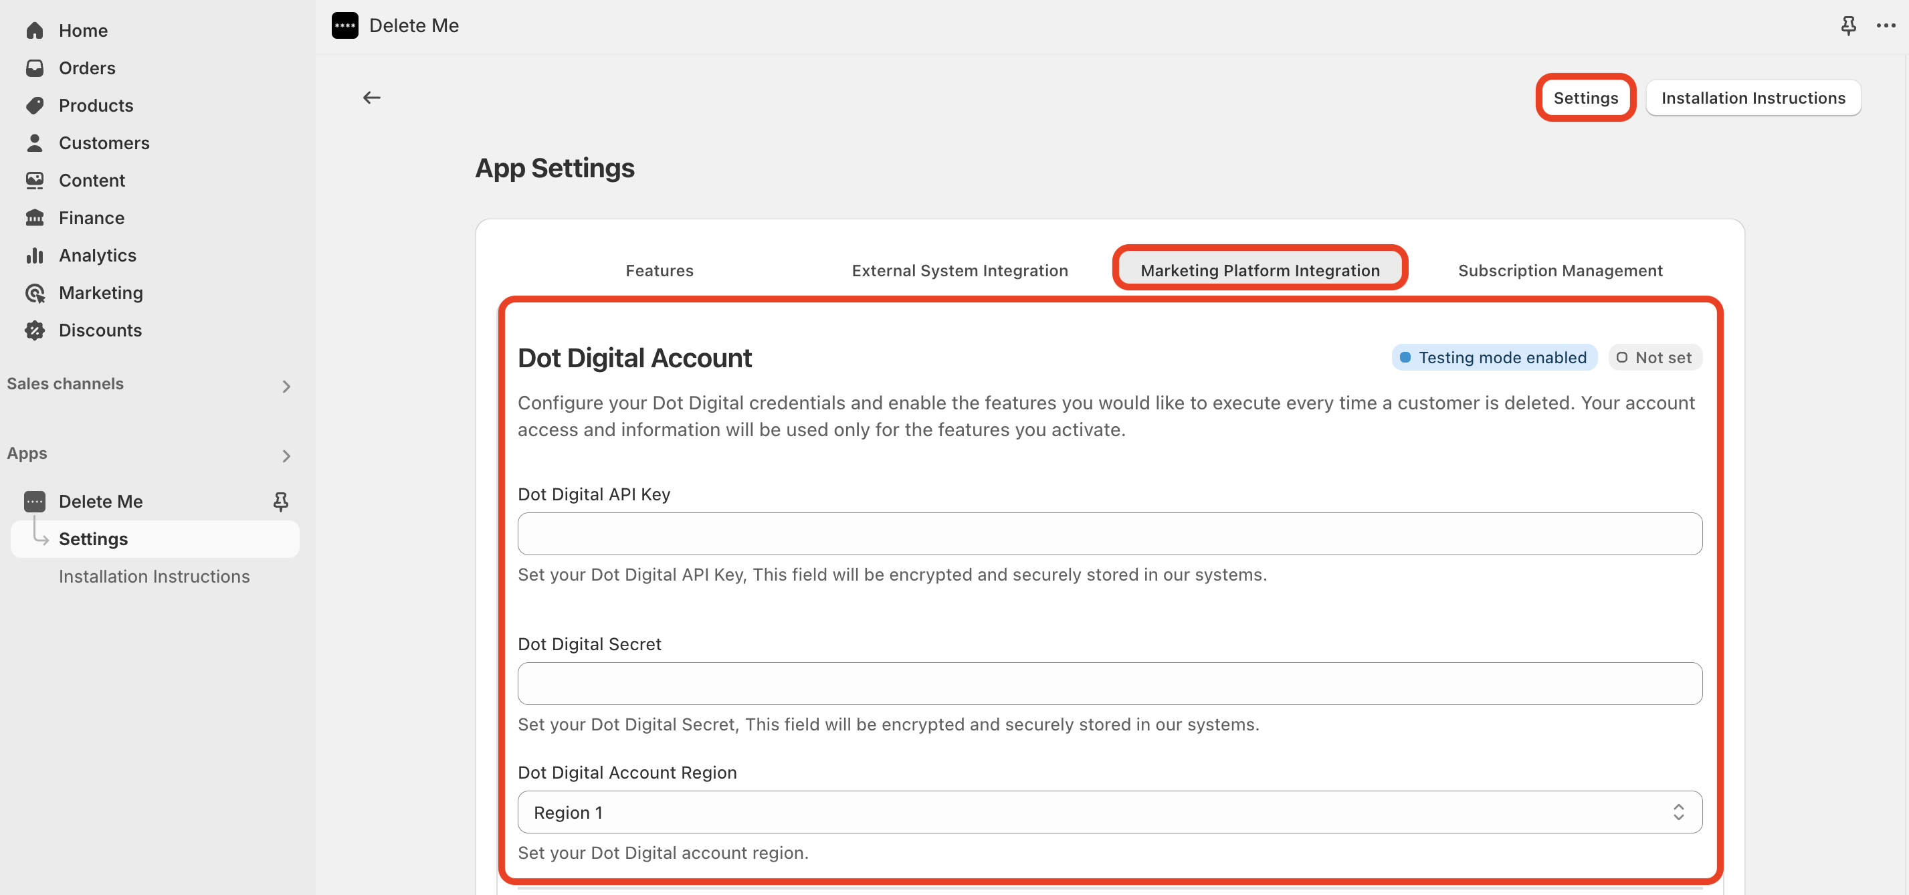This screenshot has height=895, width=1909.
Task: Click the Customers person icon
Action: click(35, 143)
